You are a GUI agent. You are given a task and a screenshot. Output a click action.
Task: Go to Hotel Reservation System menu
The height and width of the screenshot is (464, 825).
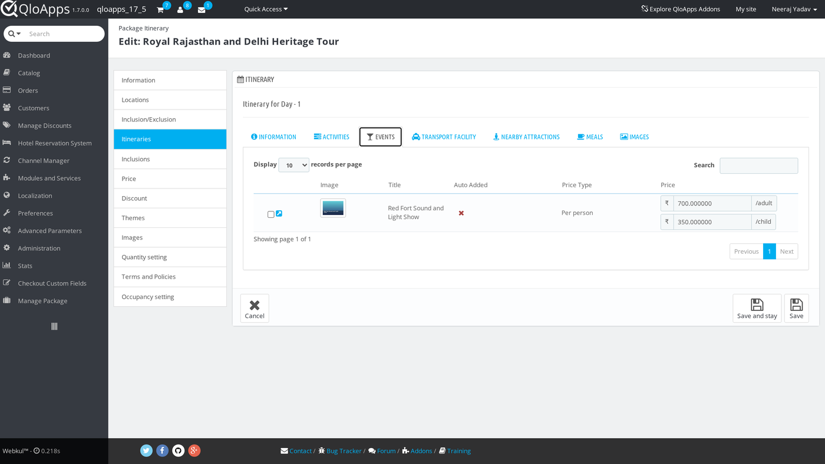(x=54, y=143)
